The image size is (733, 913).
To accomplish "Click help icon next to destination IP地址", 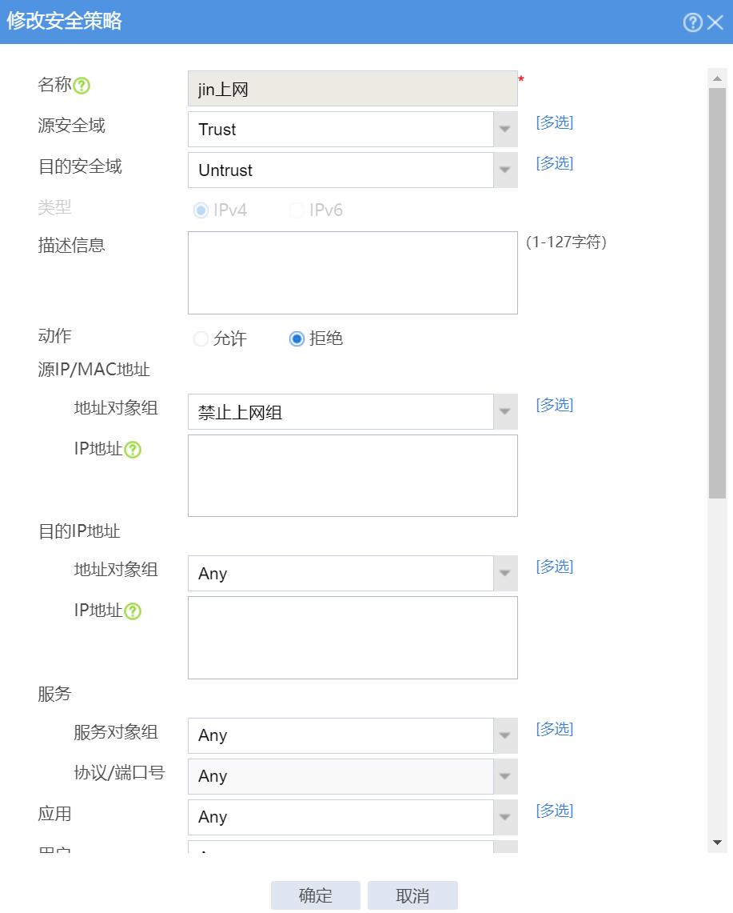I will coord(133,611).
